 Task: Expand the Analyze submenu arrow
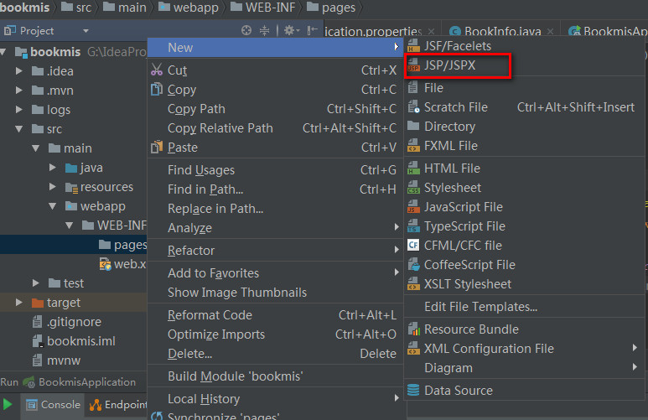pos(397,227)
